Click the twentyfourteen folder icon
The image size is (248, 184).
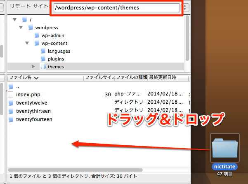pos(11,119)
